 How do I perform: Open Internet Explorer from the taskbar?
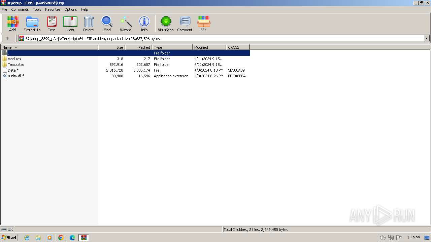click(x=27, y=238)
